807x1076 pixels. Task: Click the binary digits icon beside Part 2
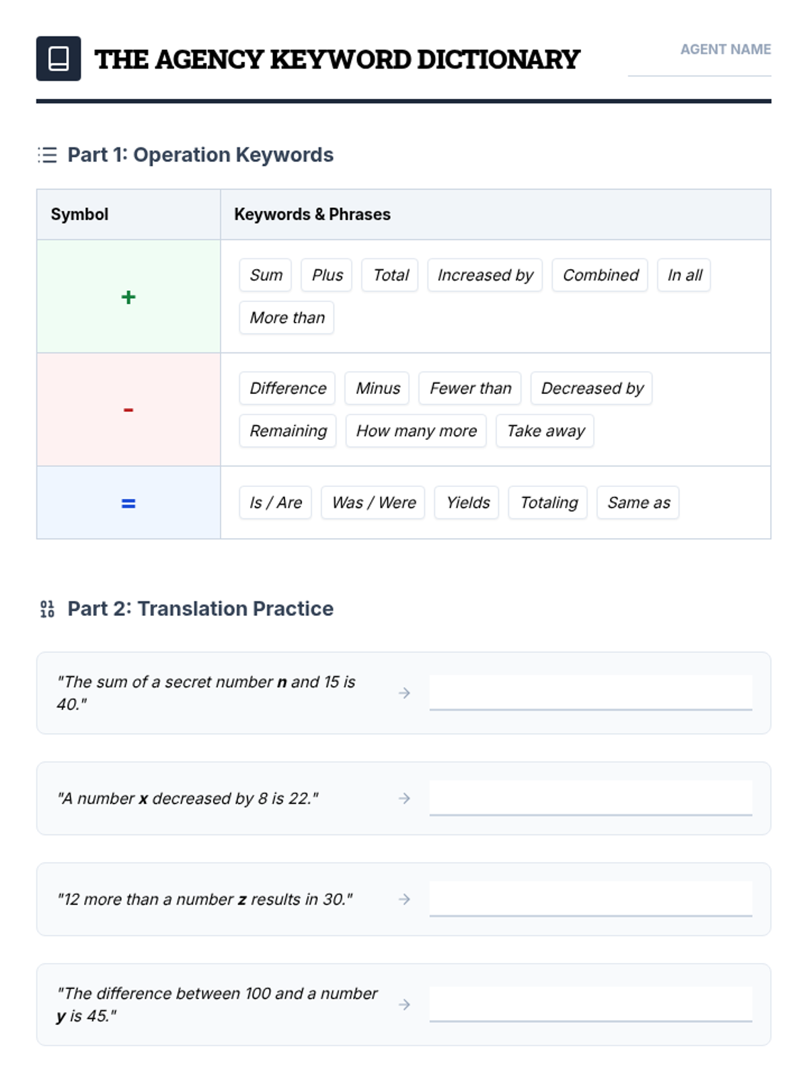[47, 609]
